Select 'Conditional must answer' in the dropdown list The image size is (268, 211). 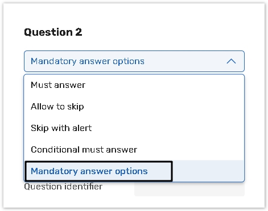[x=134, y=150]
